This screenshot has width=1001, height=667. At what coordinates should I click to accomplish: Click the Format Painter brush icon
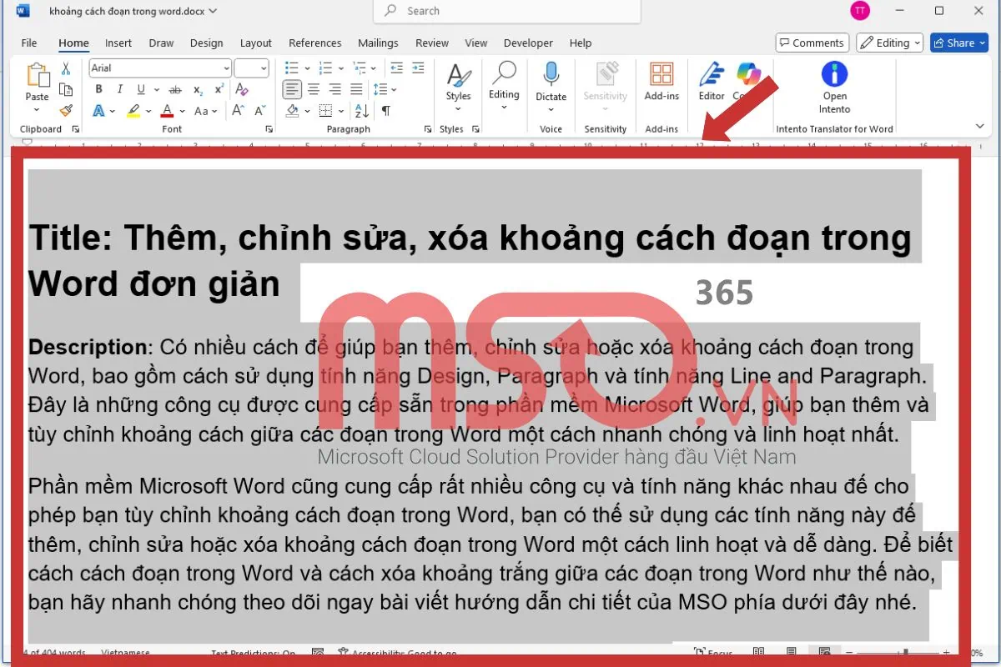(x=66, y=110)
